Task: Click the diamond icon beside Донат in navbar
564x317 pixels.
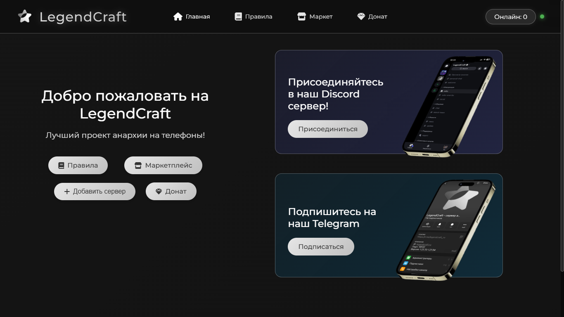Action: click(x=361, y=17)
